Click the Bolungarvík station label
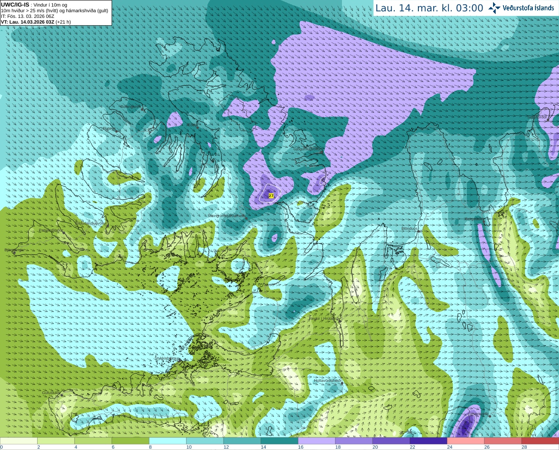The height and width of the screenshot is (450, 559). click(130, 107)
